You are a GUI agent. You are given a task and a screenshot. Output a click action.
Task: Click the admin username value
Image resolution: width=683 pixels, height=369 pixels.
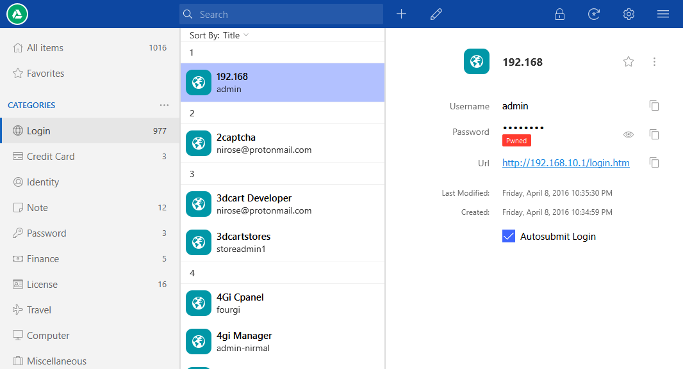(515, 106)
